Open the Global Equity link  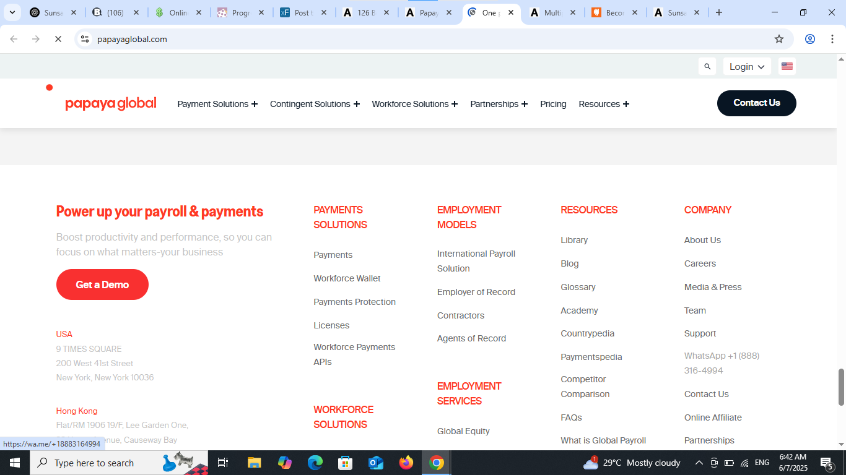point(463,431)
